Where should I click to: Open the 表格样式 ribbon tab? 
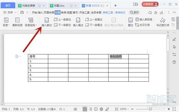coord(120,12)
